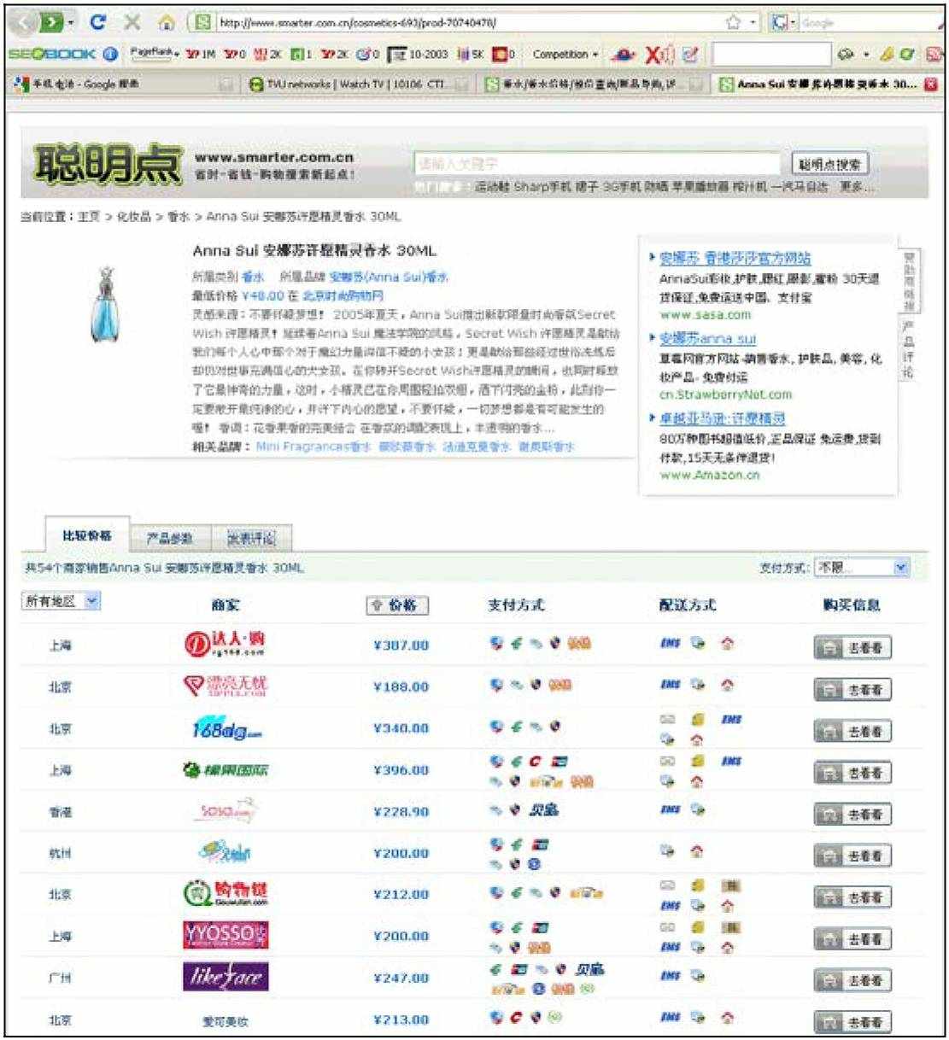Close the active Anna Sui tab
This screenshot has width=949, height=1040.
click(931, 84)
